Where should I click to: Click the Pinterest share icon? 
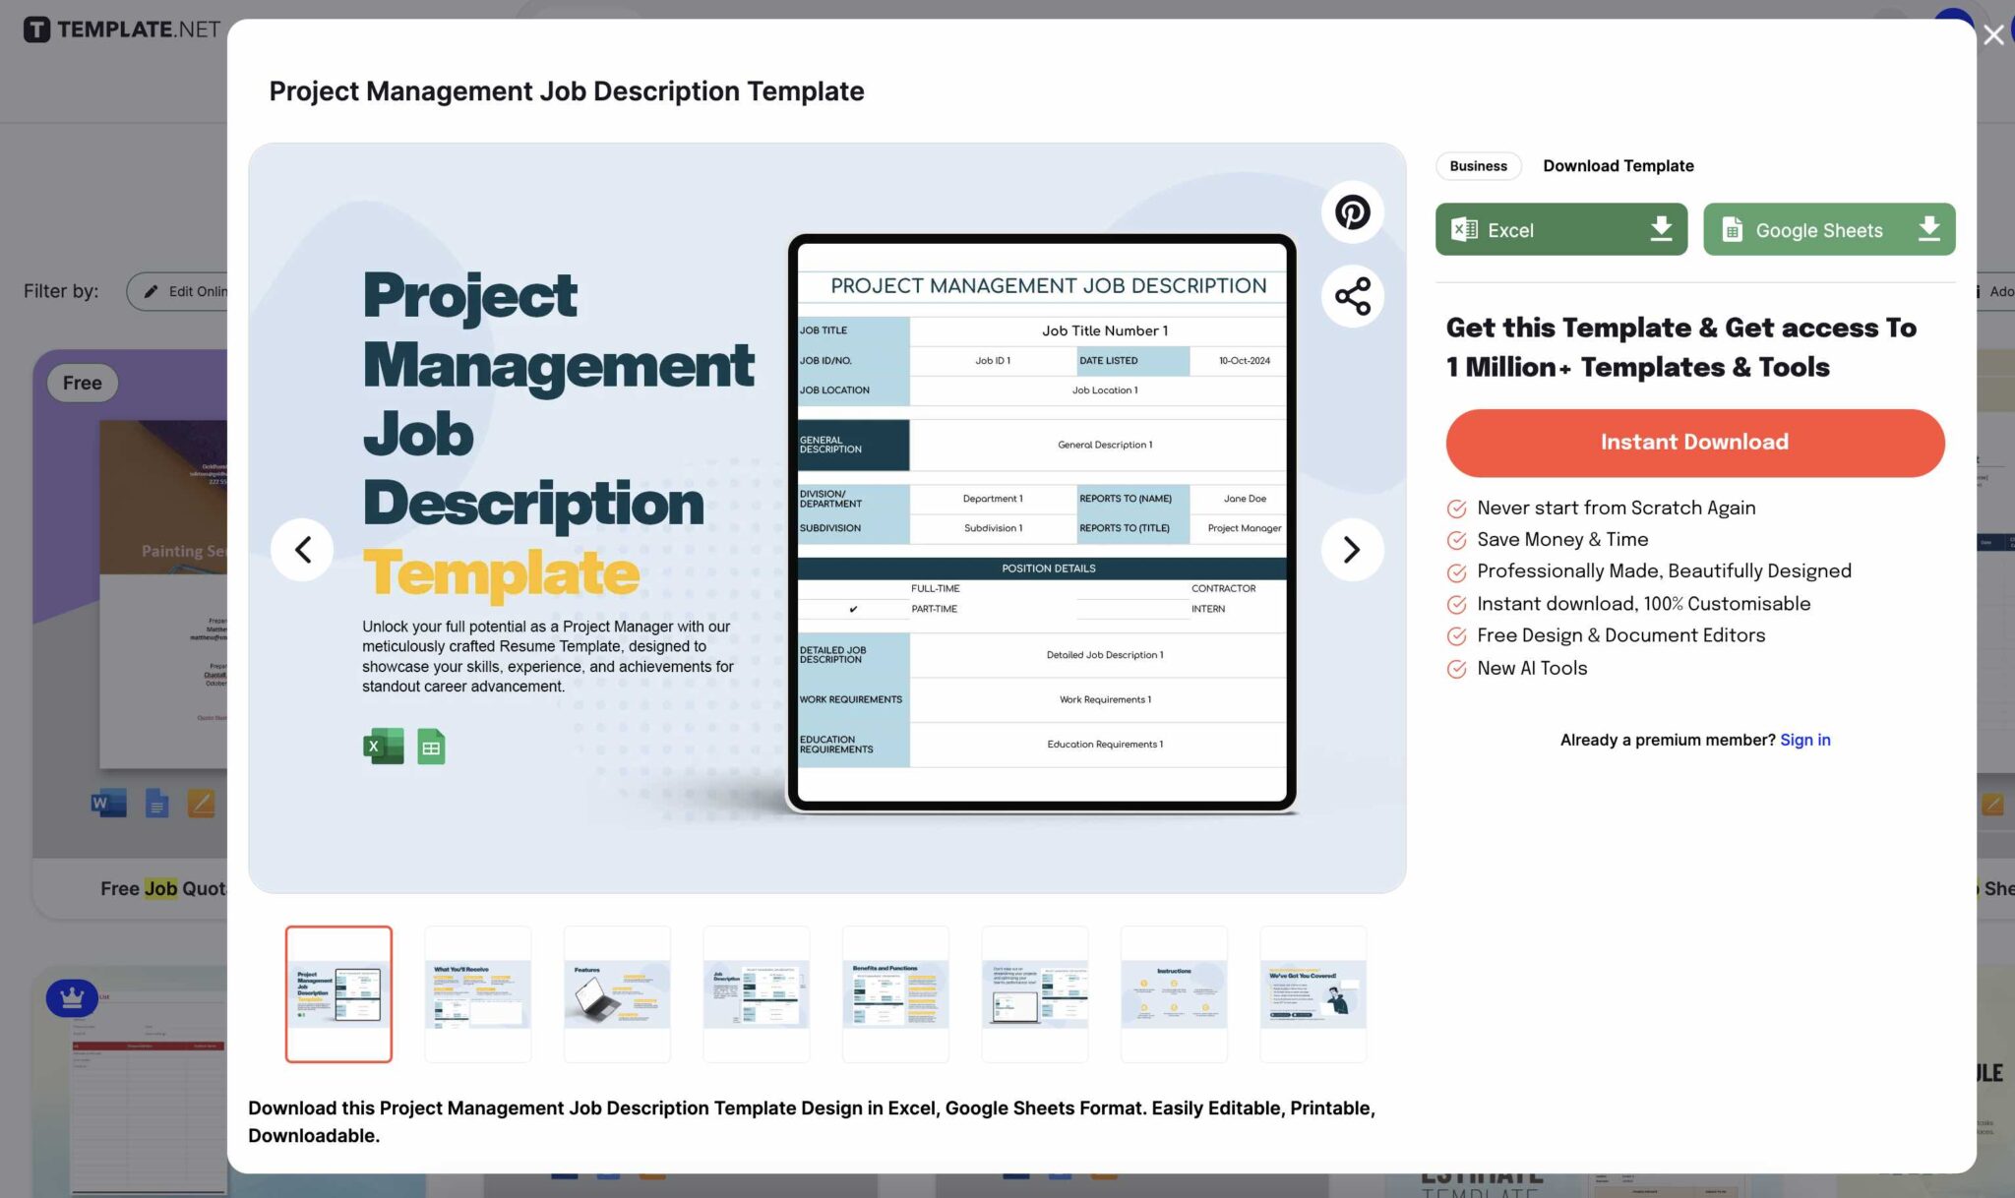(1352, 211)
